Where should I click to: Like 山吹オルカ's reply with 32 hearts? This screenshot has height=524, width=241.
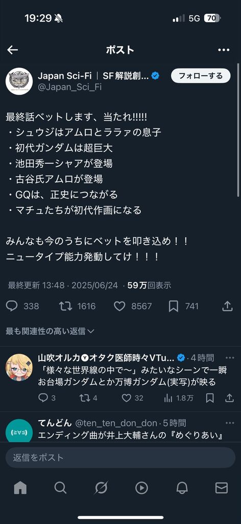[132, 398]
